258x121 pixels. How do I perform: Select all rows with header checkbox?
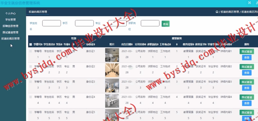pyautogui.click(x=30, y=44)
